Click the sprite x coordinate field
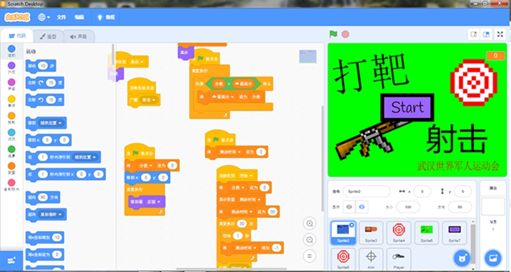Screen dimensions: 511x272 [x=422, y=191]
